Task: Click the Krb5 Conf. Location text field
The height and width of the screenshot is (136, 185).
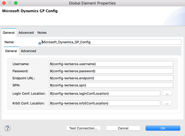Action: (105, 103)
